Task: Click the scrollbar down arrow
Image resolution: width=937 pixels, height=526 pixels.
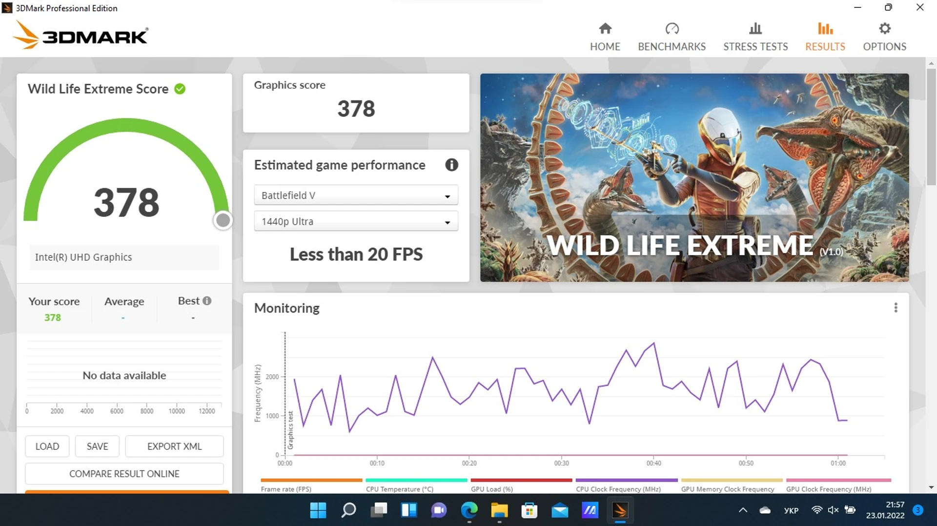Action: click(x=931, y=487)
